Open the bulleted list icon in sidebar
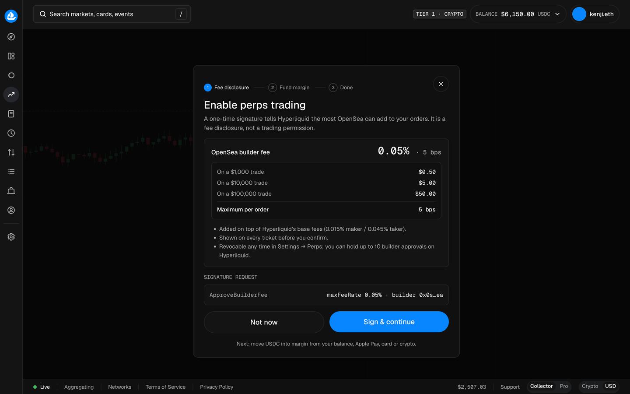This screenshot has height=394, width=630. [11, 172]
